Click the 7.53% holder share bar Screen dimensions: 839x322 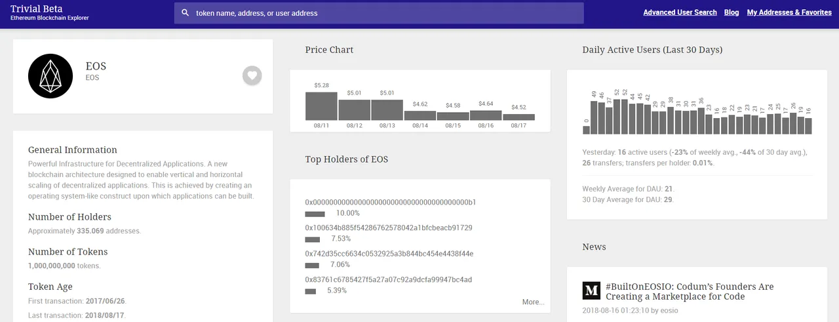point(313,239)
